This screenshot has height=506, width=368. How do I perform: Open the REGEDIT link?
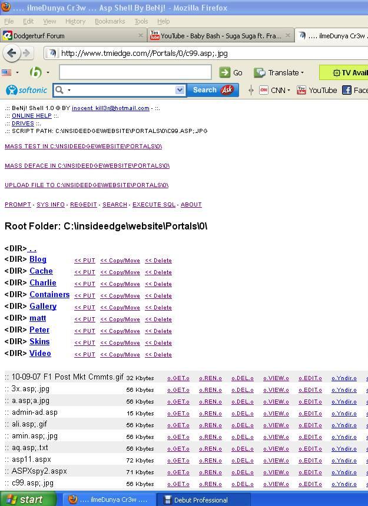pyautogui.click(x=84, y=205)
